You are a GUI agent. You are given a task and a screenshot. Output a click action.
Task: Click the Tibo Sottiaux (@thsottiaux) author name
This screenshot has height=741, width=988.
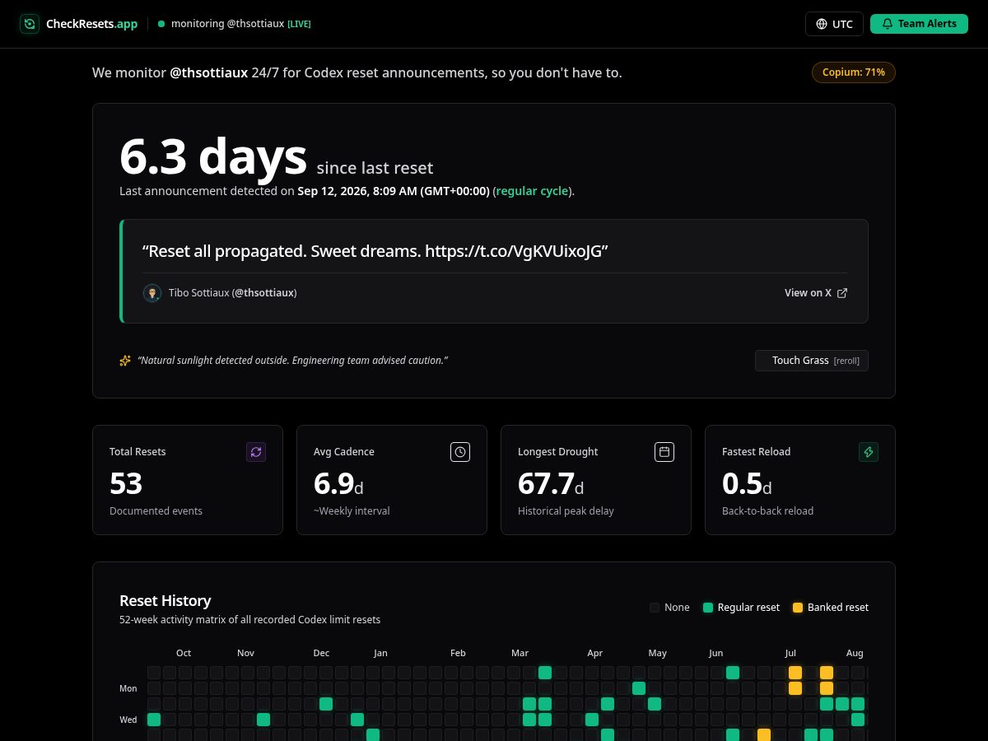click(x=232, y=293)
